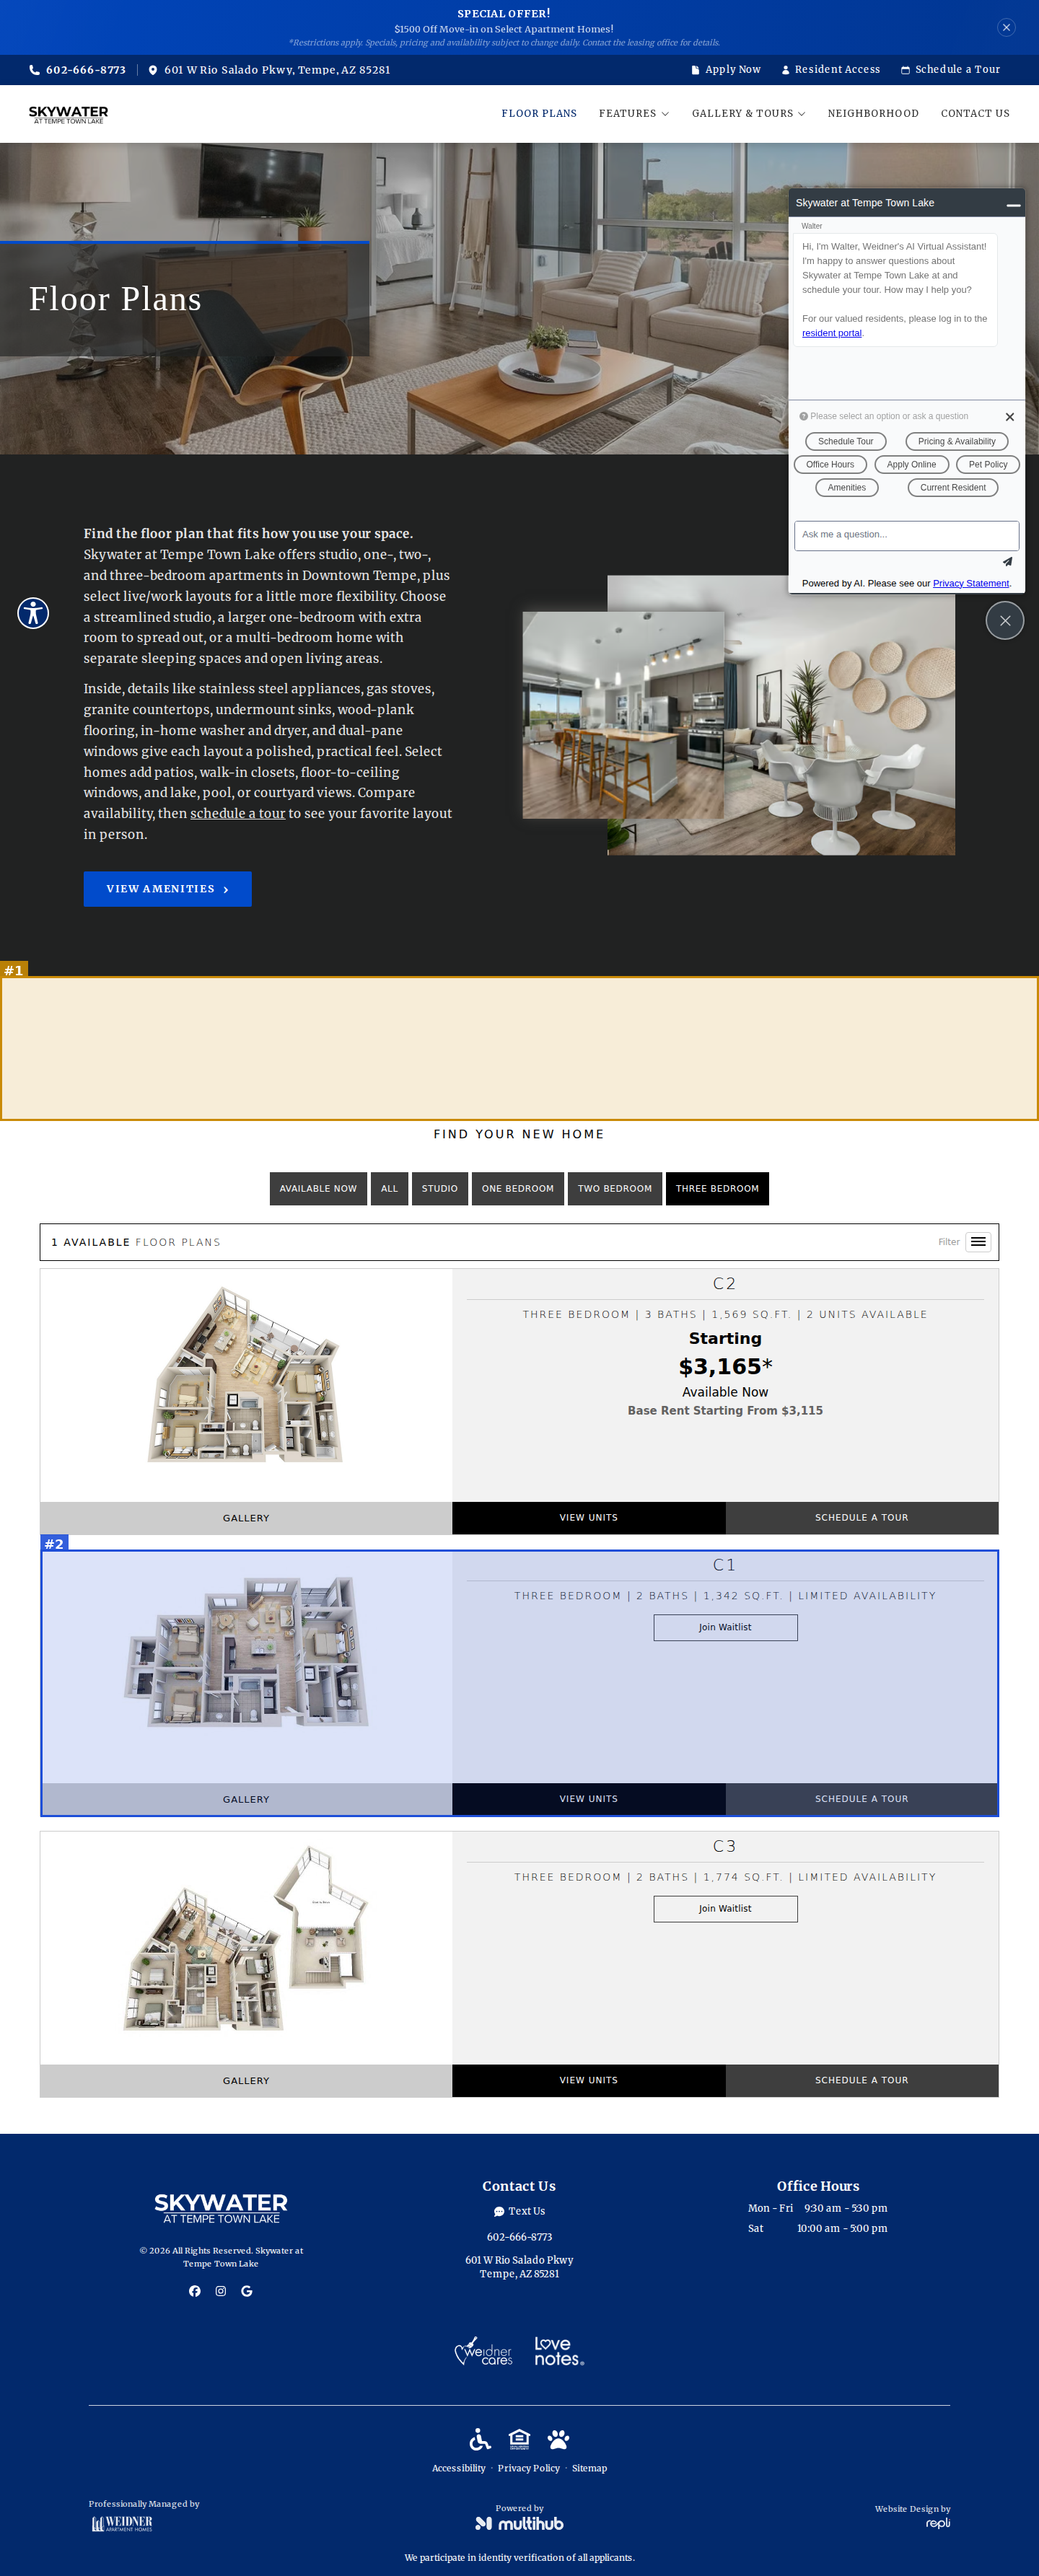The image size is (1039, 2576).
Task: Click the Skywater logo in the header
Action: click(x=68, y=114)
